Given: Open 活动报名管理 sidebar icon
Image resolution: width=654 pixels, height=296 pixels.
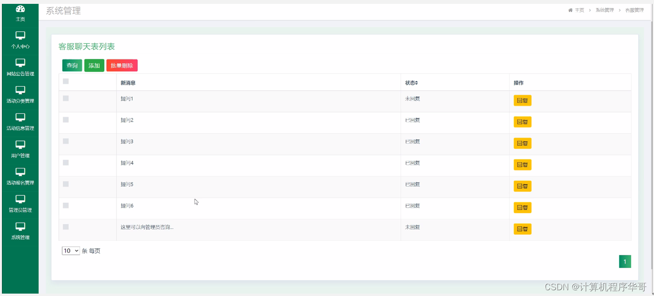Looking at the screenshot, I should (x=20, y=172).
